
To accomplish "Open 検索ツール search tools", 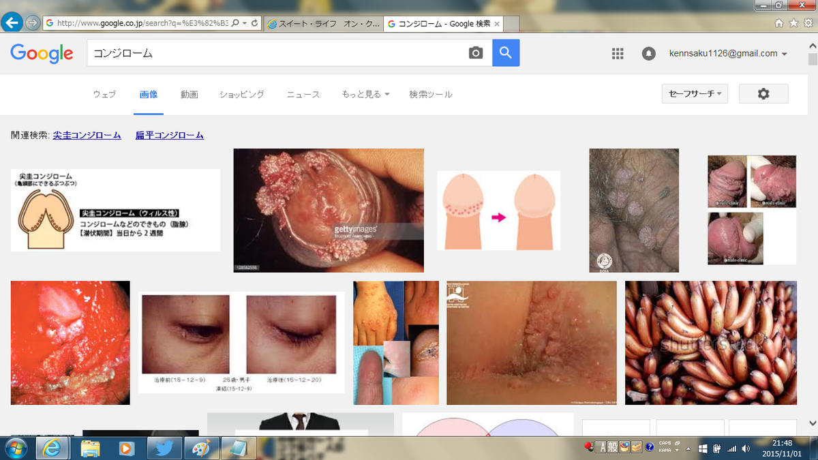I will coord(431,95).
